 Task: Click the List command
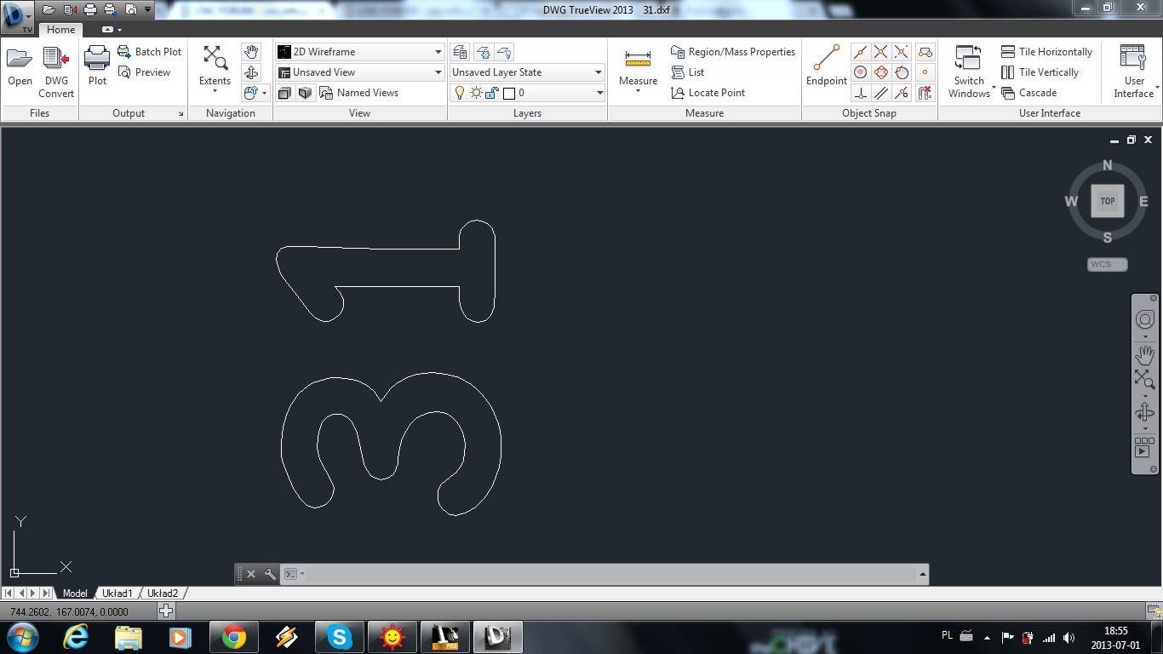coord(688,72)
